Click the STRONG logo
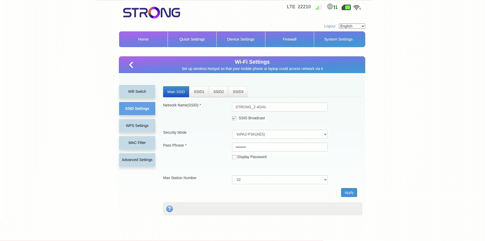The width and height of the screenshot is (485, 241). coord(151,13)
